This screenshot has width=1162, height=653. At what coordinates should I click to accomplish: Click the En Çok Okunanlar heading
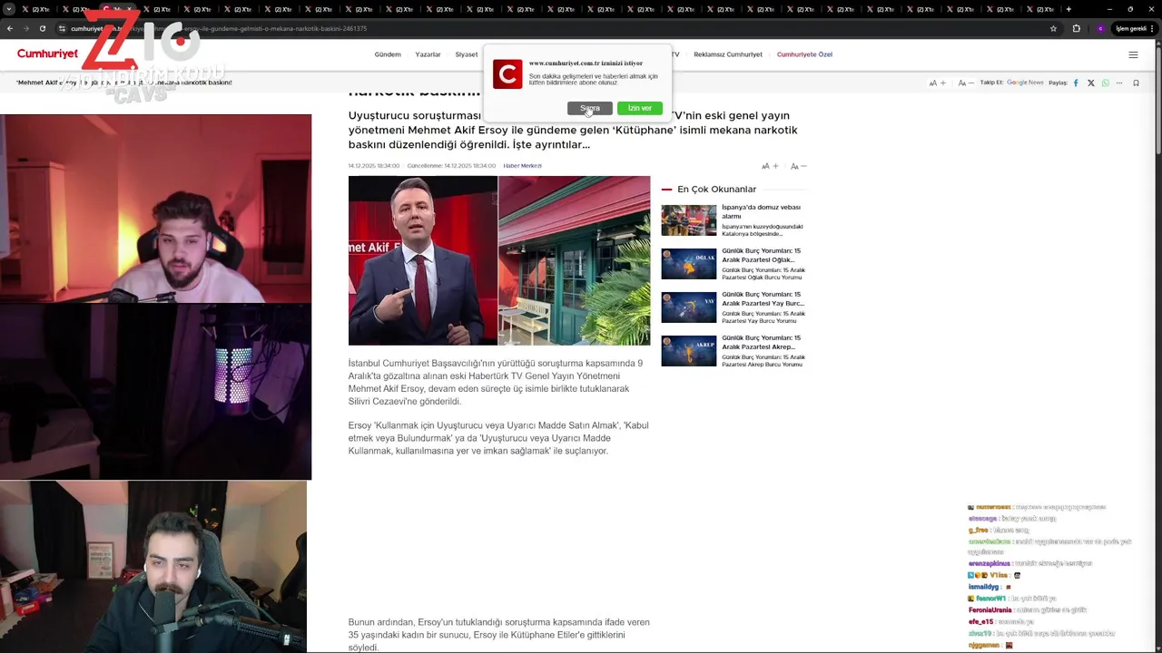716,190
